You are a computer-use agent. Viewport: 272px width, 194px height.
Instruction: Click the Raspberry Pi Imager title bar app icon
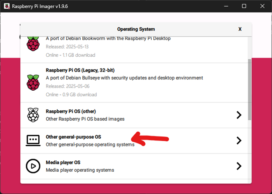point(7,6)
